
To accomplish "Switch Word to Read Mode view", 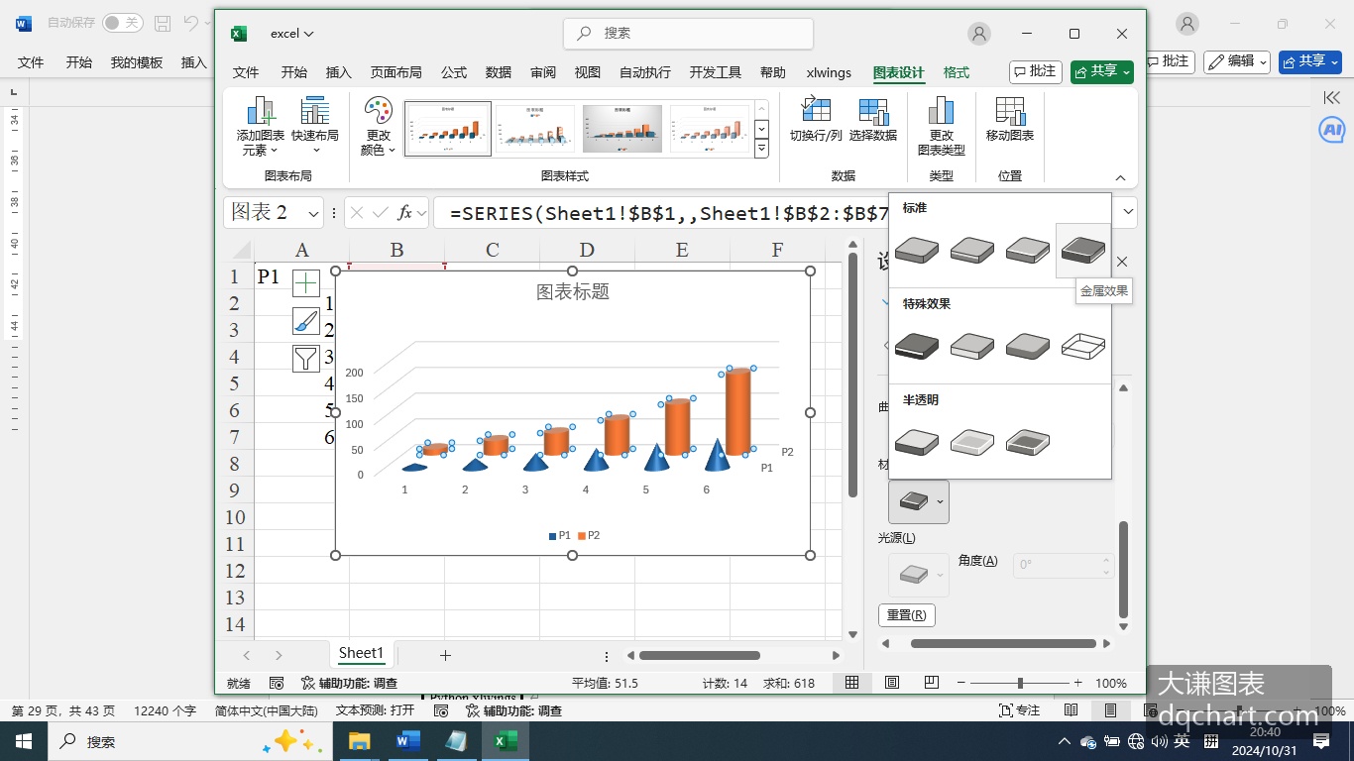I will click(1072, 710).
